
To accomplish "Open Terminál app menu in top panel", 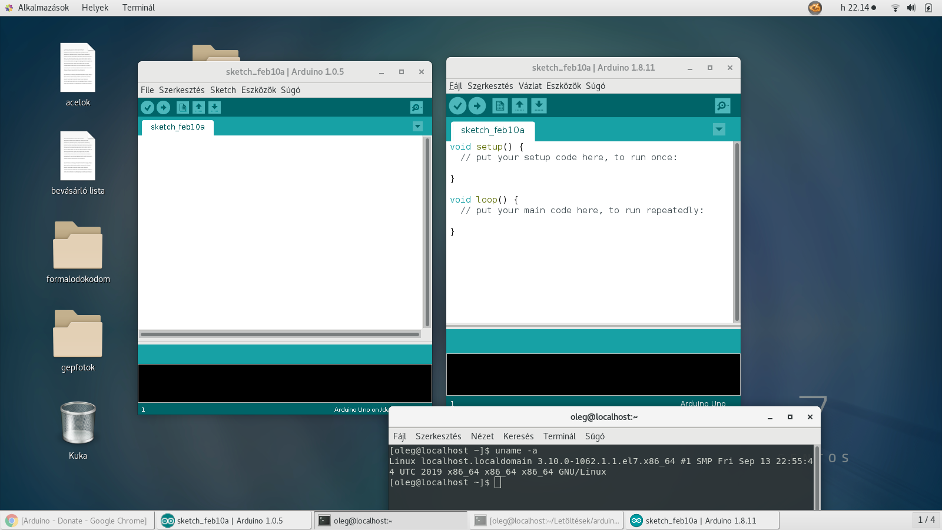I will coord(138,8).
